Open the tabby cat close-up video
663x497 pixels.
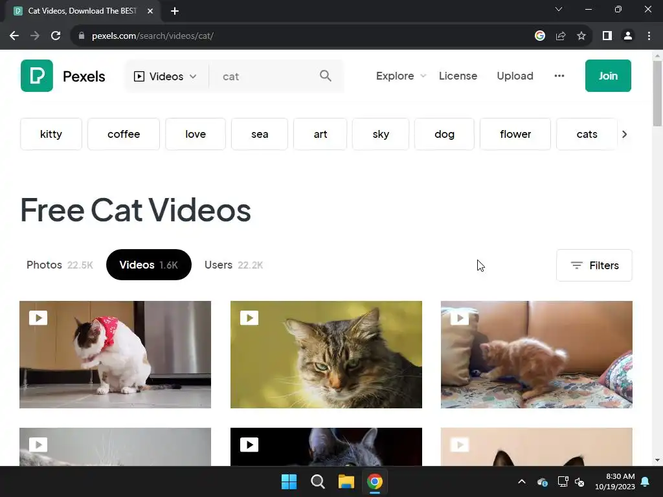(x=326, y=355)
